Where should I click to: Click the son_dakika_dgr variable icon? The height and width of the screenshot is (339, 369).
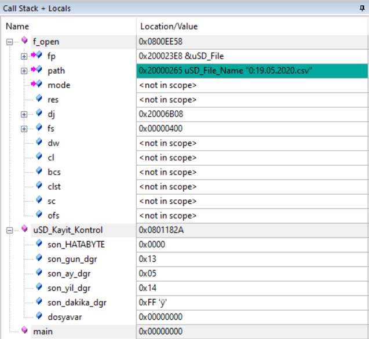point(39,301)
